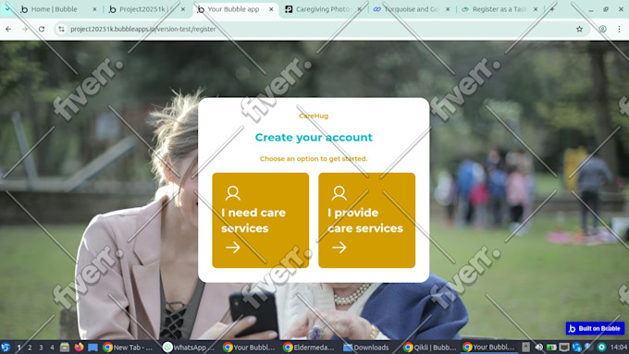Image resolution: width=629 pixels, height=354 pixels.
Task: Switch to the Eldermeda taskbar window
Action: click(308, 348)
